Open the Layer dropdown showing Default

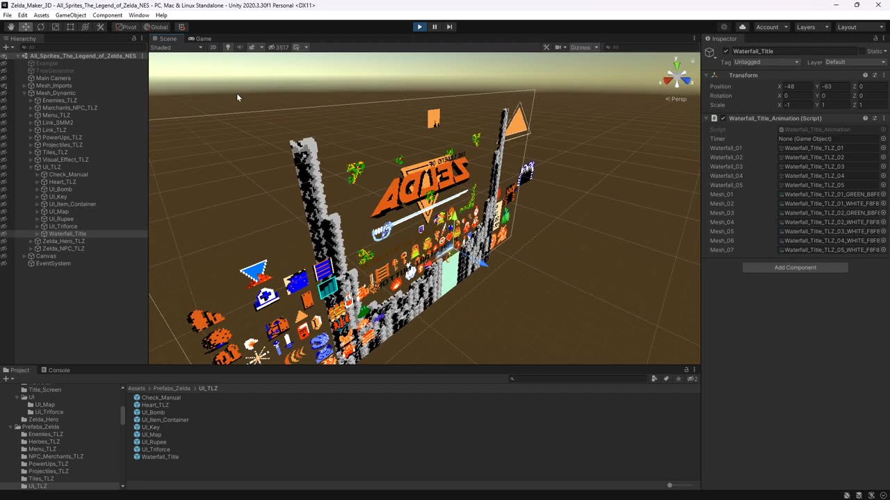(855, 62)
